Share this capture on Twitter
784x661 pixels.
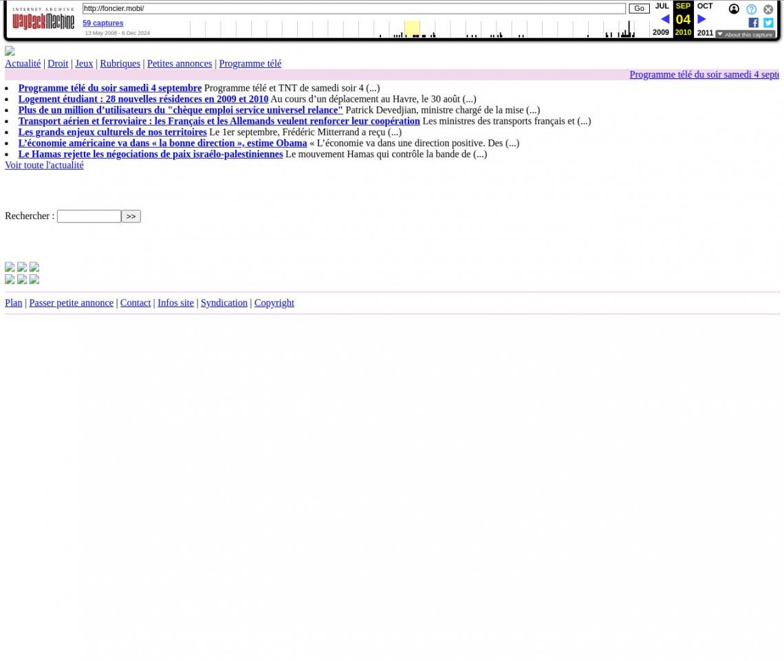(768, 23)
